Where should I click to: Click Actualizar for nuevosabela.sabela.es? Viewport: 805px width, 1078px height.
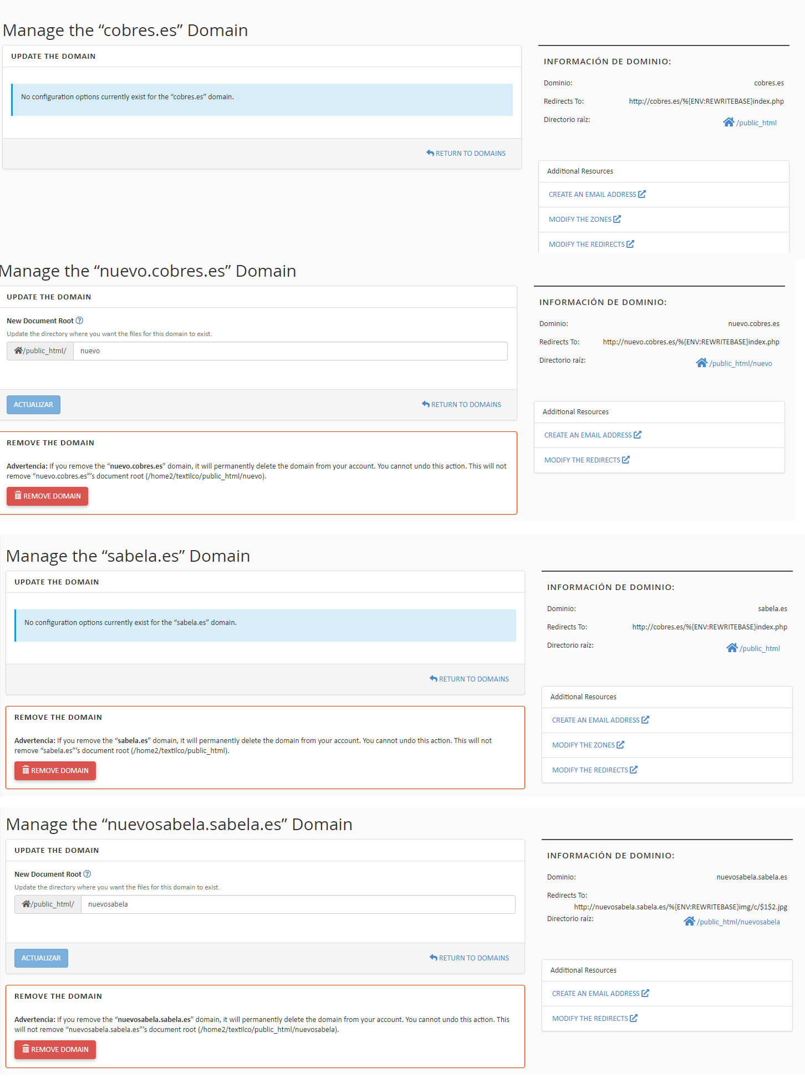(41, 958)
